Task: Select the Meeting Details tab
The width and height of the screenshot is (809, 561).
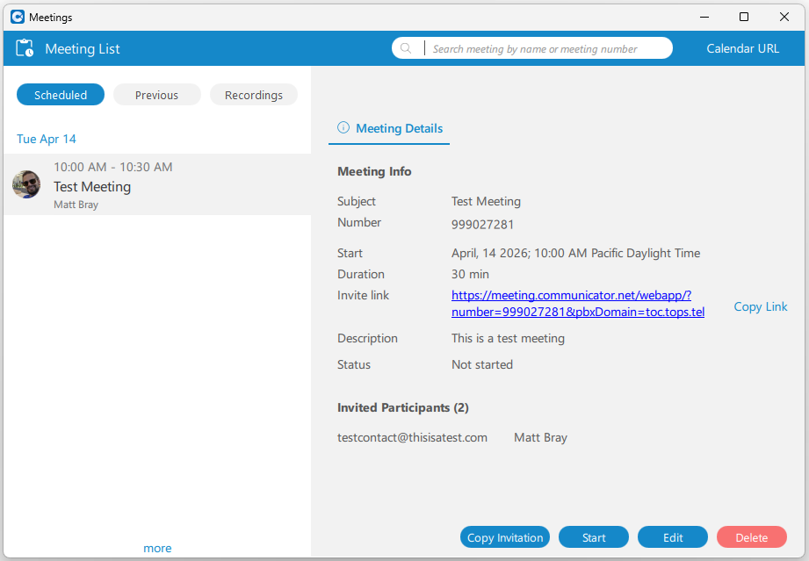Action: click(x=398, y=128)
